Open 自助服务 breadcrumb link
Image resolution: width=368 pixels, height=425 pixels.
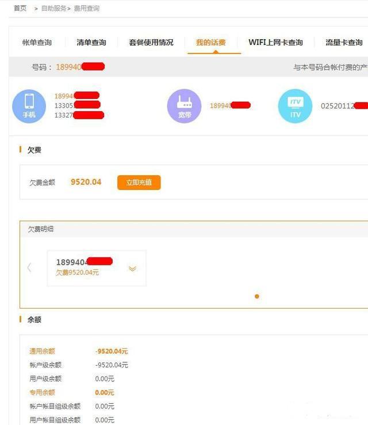53,9
